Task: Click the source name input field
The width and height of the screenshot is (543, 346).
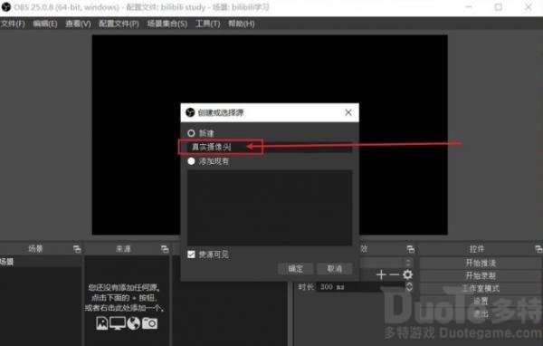Action: [x=270, y=147]
